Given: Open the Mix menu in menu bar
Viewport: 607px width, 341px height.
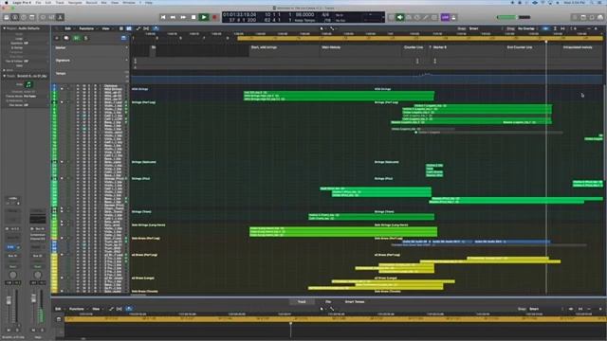Looking at the screenshot, I should coord(103,3).
